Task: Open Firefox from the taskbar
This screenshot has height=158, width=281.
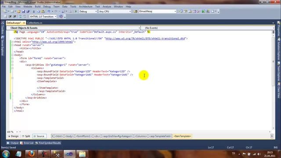Action: pos(31,154)
